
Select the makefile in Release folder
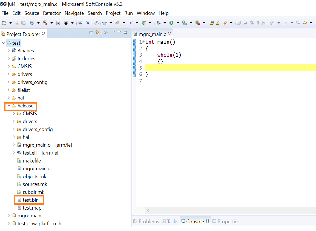click(31, 161)
